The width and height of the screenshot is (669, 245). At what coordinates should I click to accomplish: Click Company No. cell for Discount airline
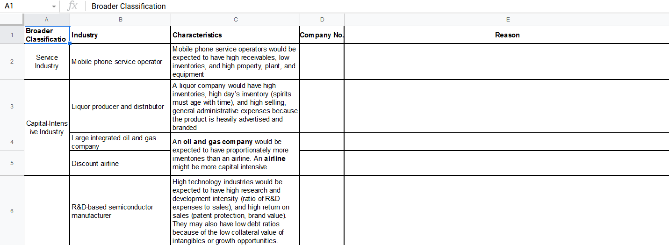point(322,163)
